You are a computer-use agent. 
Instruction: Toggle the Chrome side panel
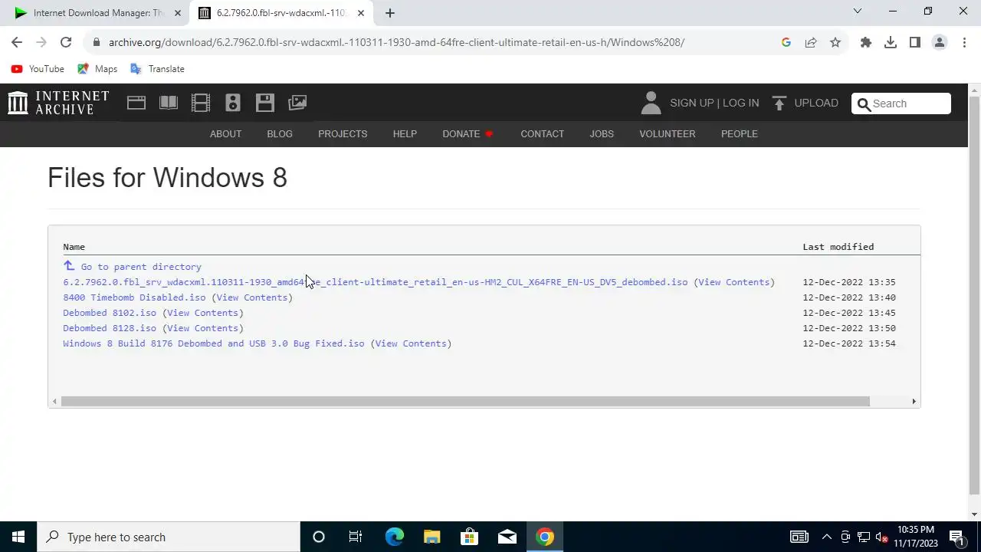click(x=915, y=42)
